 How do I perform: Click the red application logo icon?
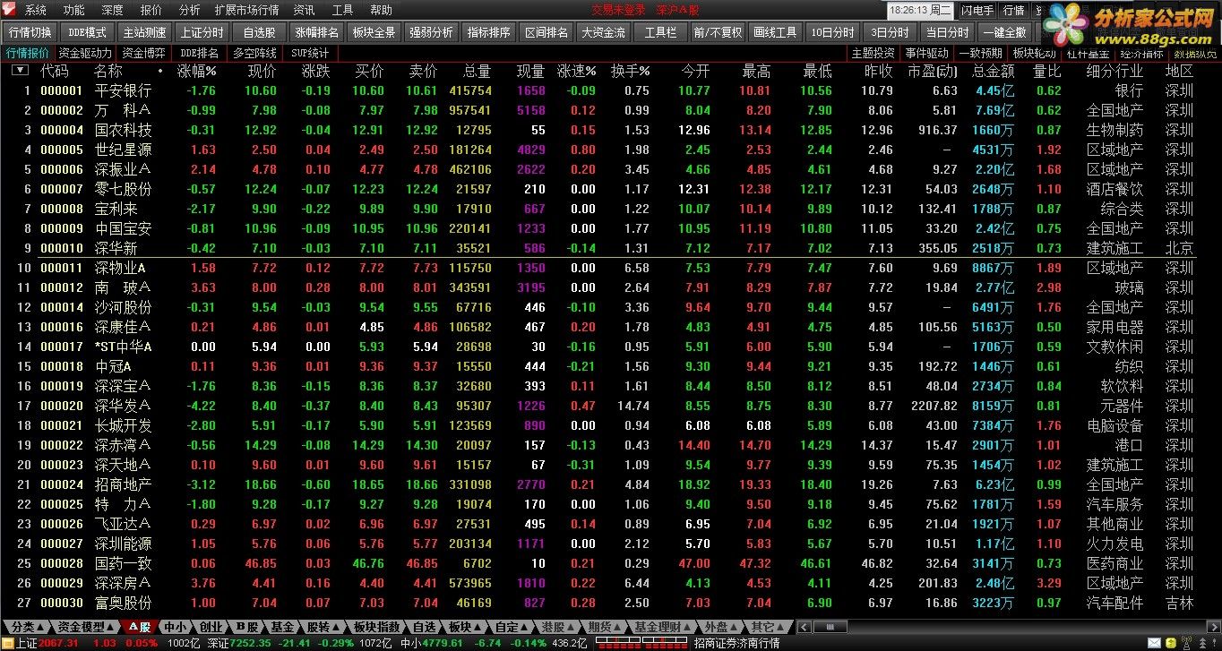tap(9, 10)
